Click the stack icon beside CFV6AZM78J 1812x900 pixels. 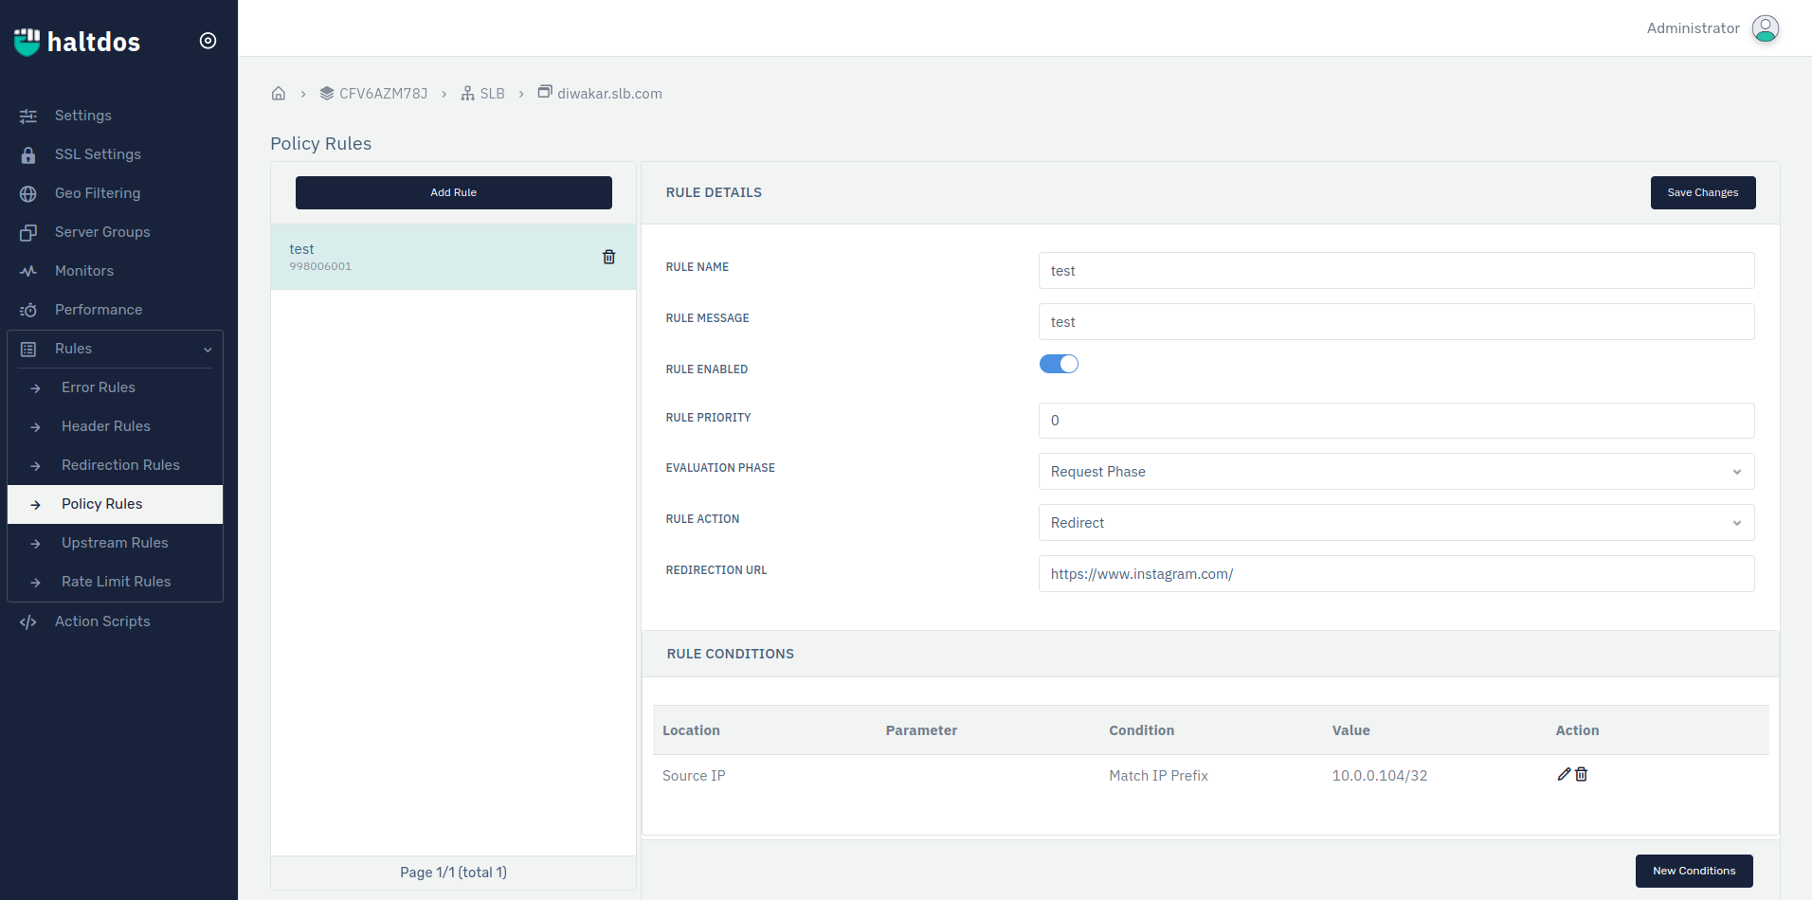[327, 93]
